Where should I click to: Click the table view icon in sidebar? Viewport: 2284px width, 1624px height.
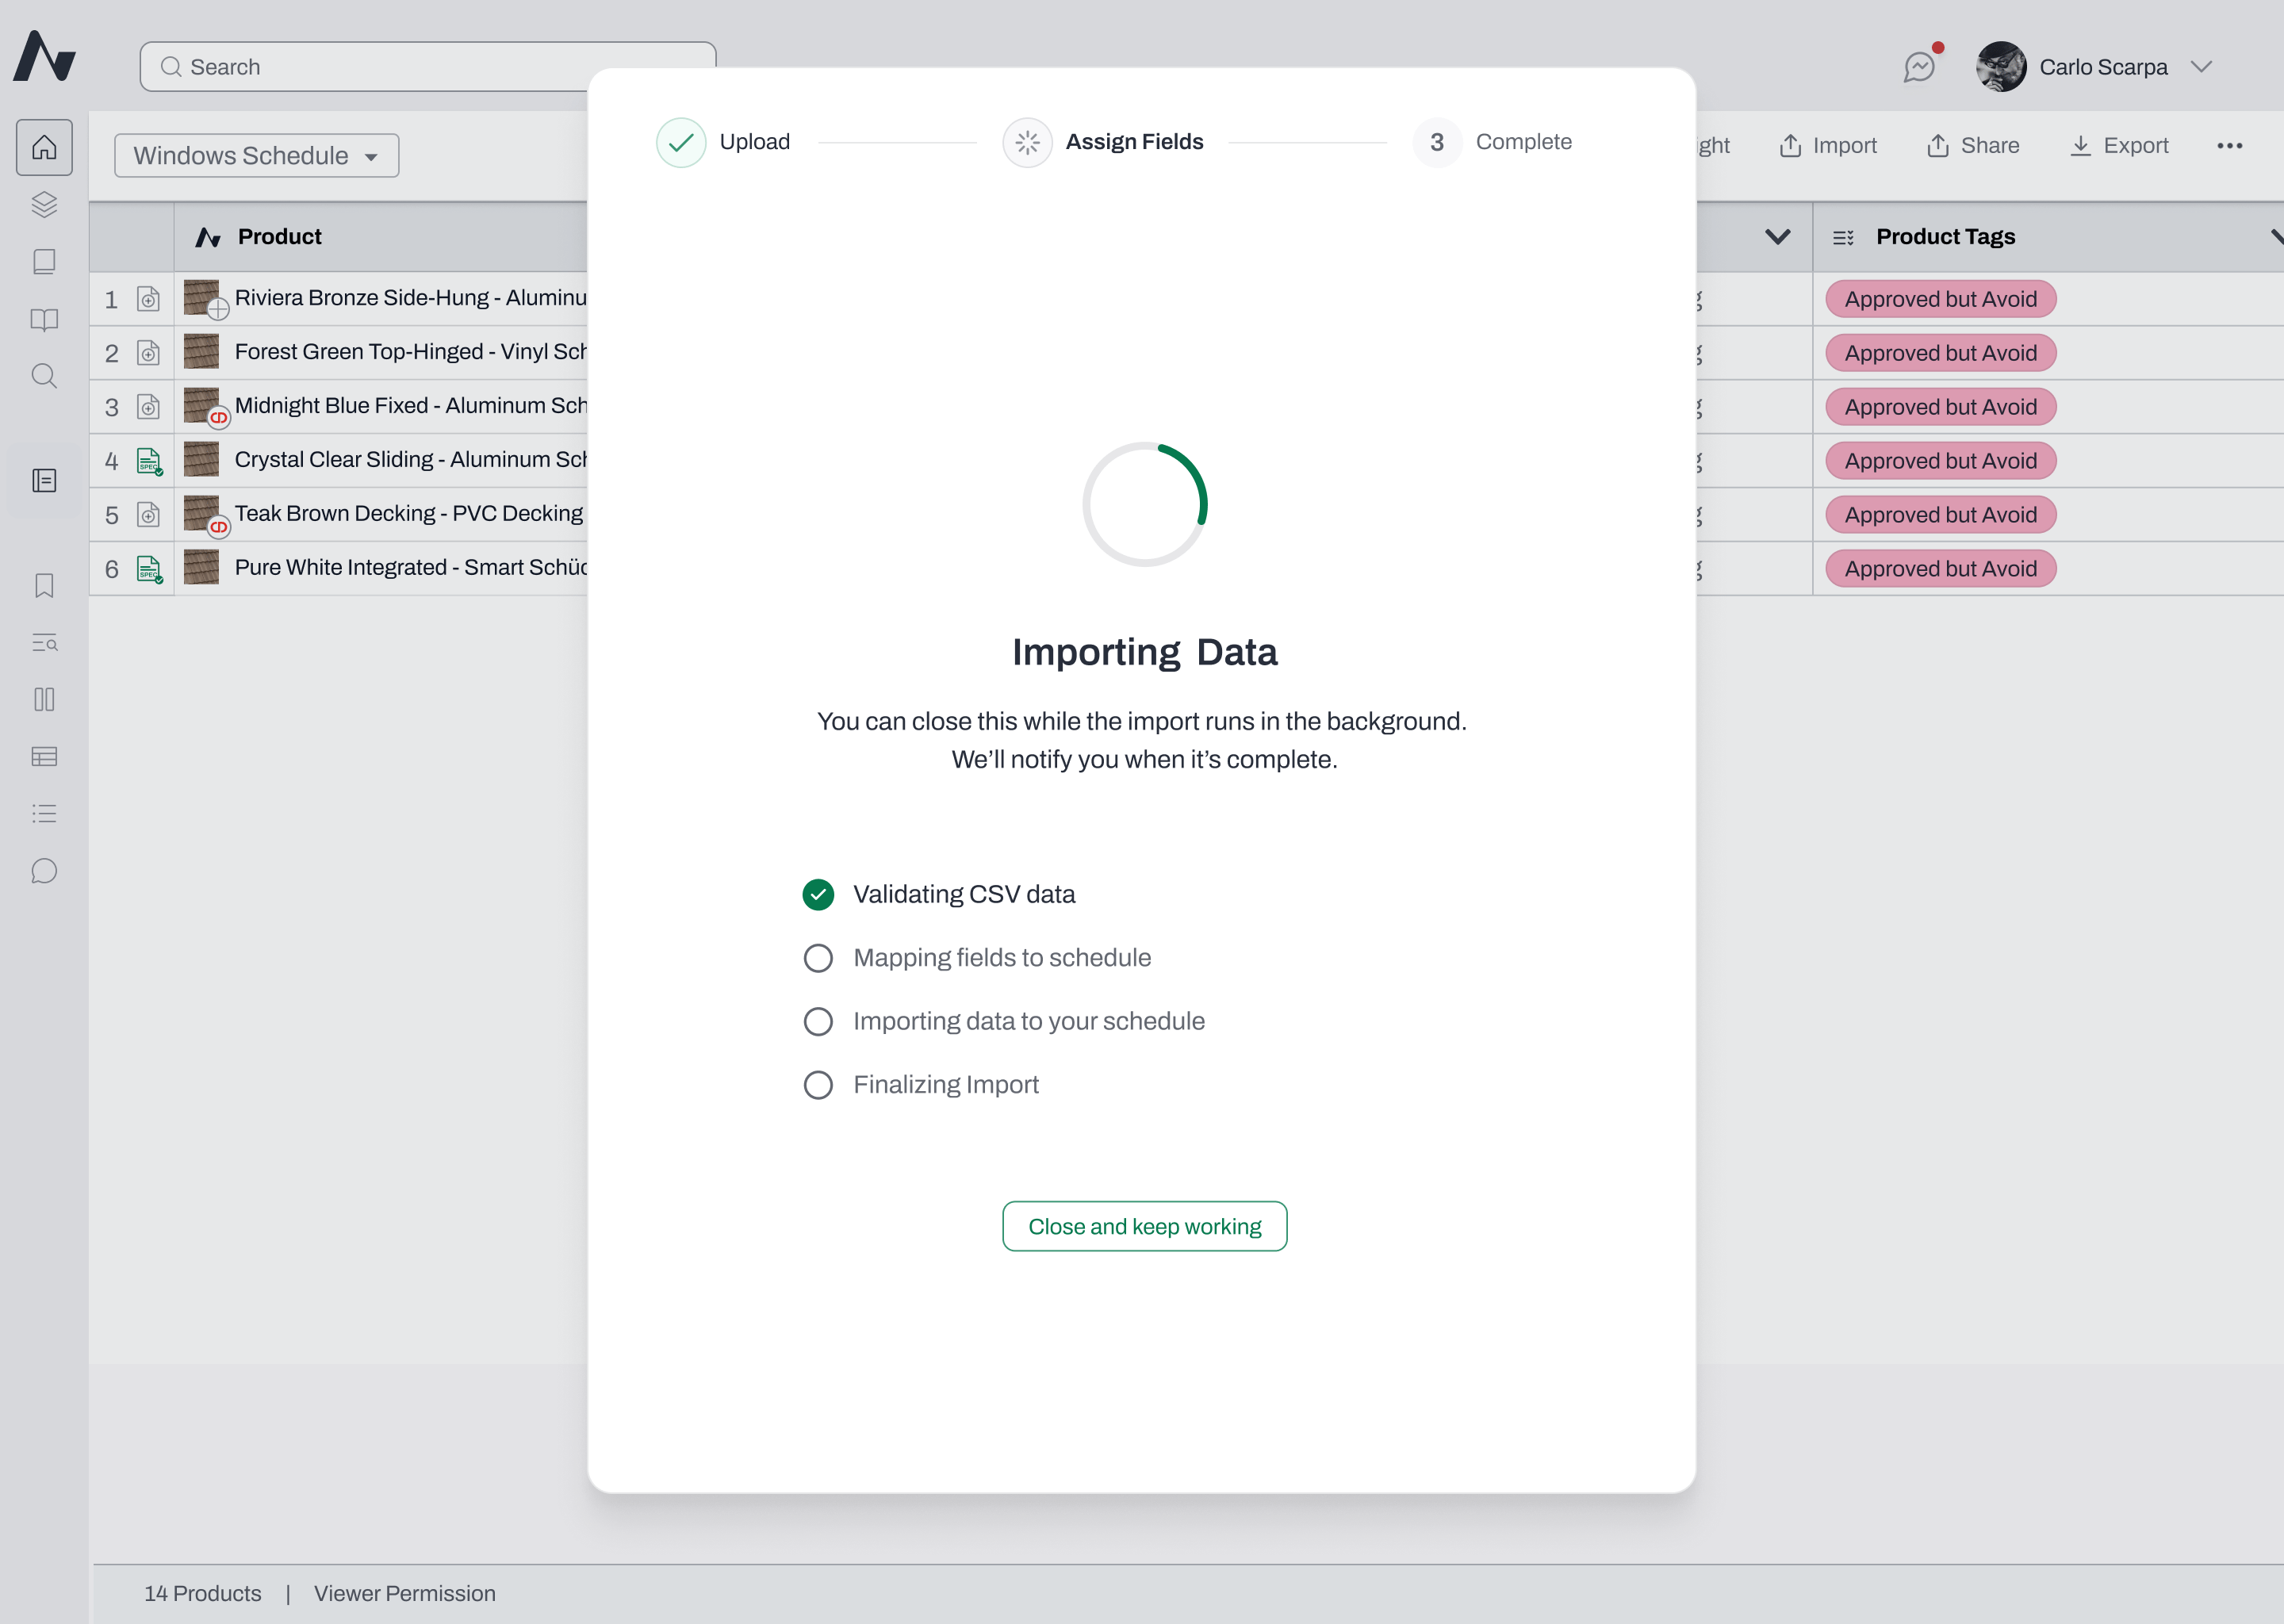coord(44,757)
